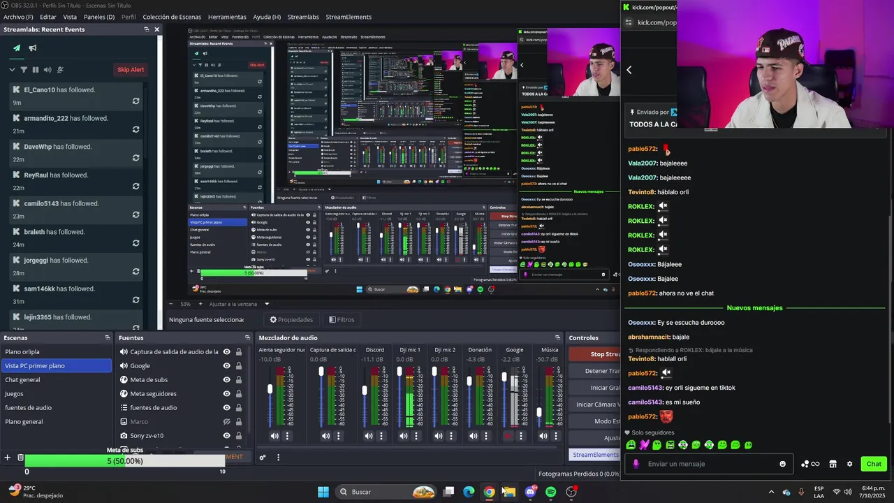Open Captura de salida channel options menu

tap(339, 436)
